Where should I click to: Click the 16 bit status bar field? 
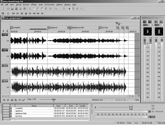tap(129, 123)
